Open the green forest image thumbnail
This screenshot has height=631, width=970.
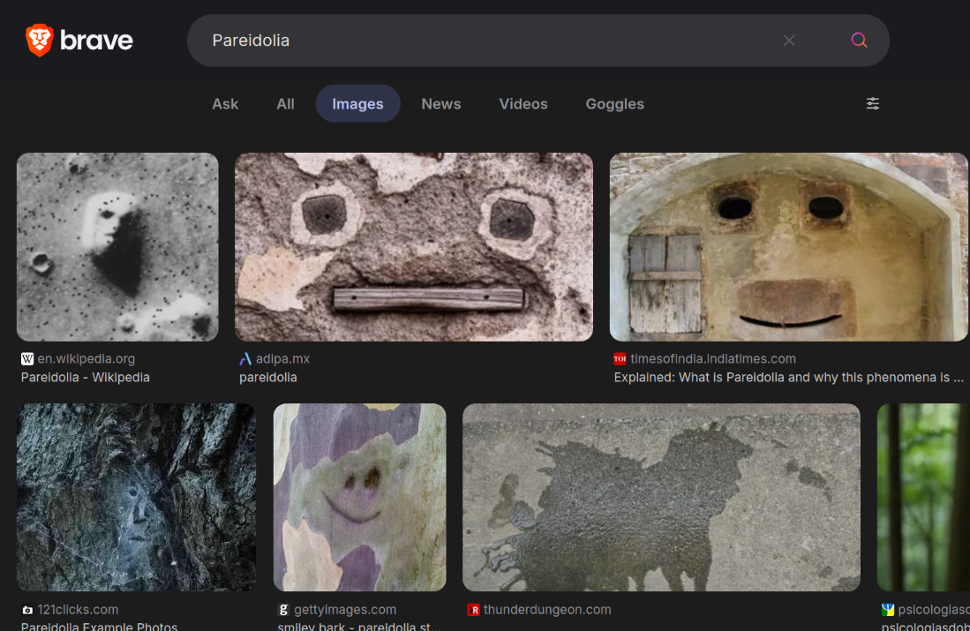coord(923,498)
